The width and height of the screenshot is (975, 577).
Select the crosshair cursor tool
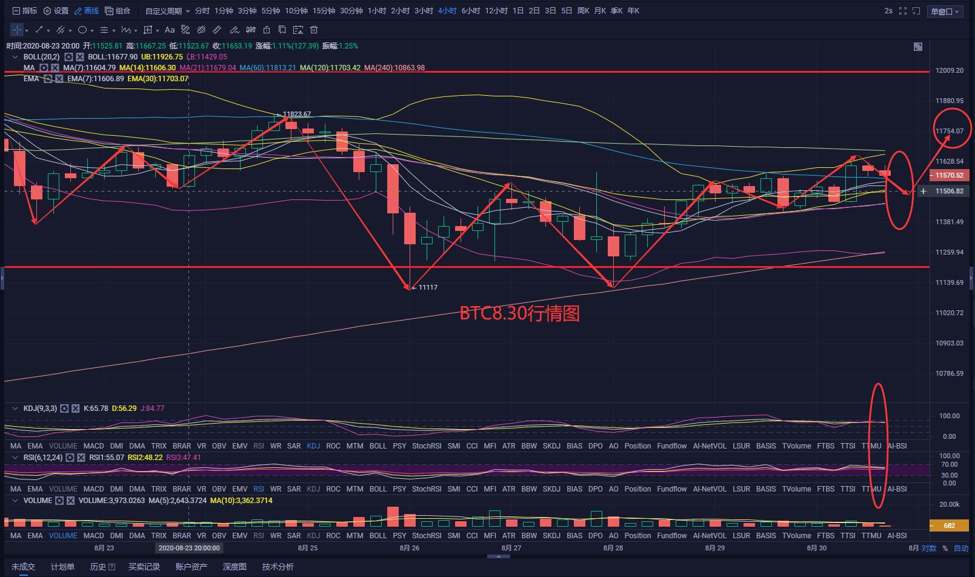click(16, 30)
